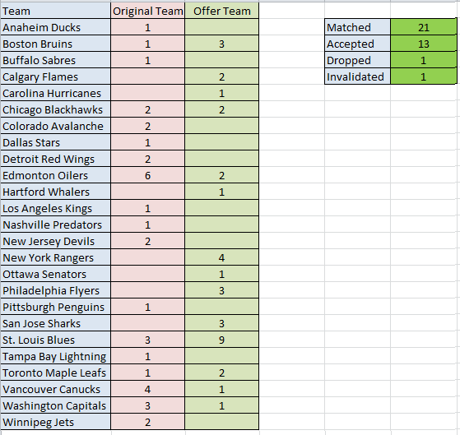Click the Matched value cell showing 21

point(424,28)
